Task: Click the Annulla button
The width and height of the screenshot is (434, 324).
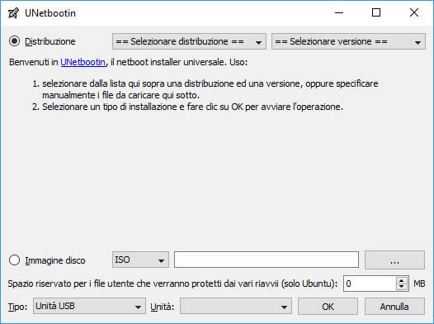Action: click(x=394, y=307)
